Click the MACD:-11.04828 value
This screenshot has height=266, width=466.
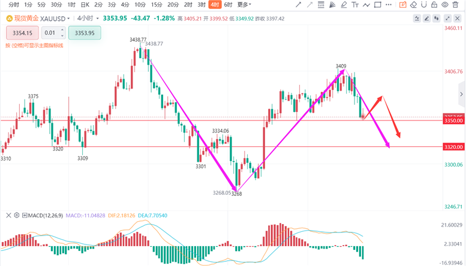[x=85, y=216]
